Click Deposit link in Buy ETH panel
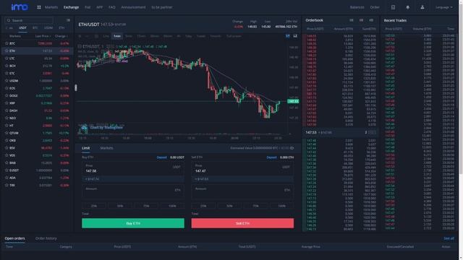 point(161,157)
